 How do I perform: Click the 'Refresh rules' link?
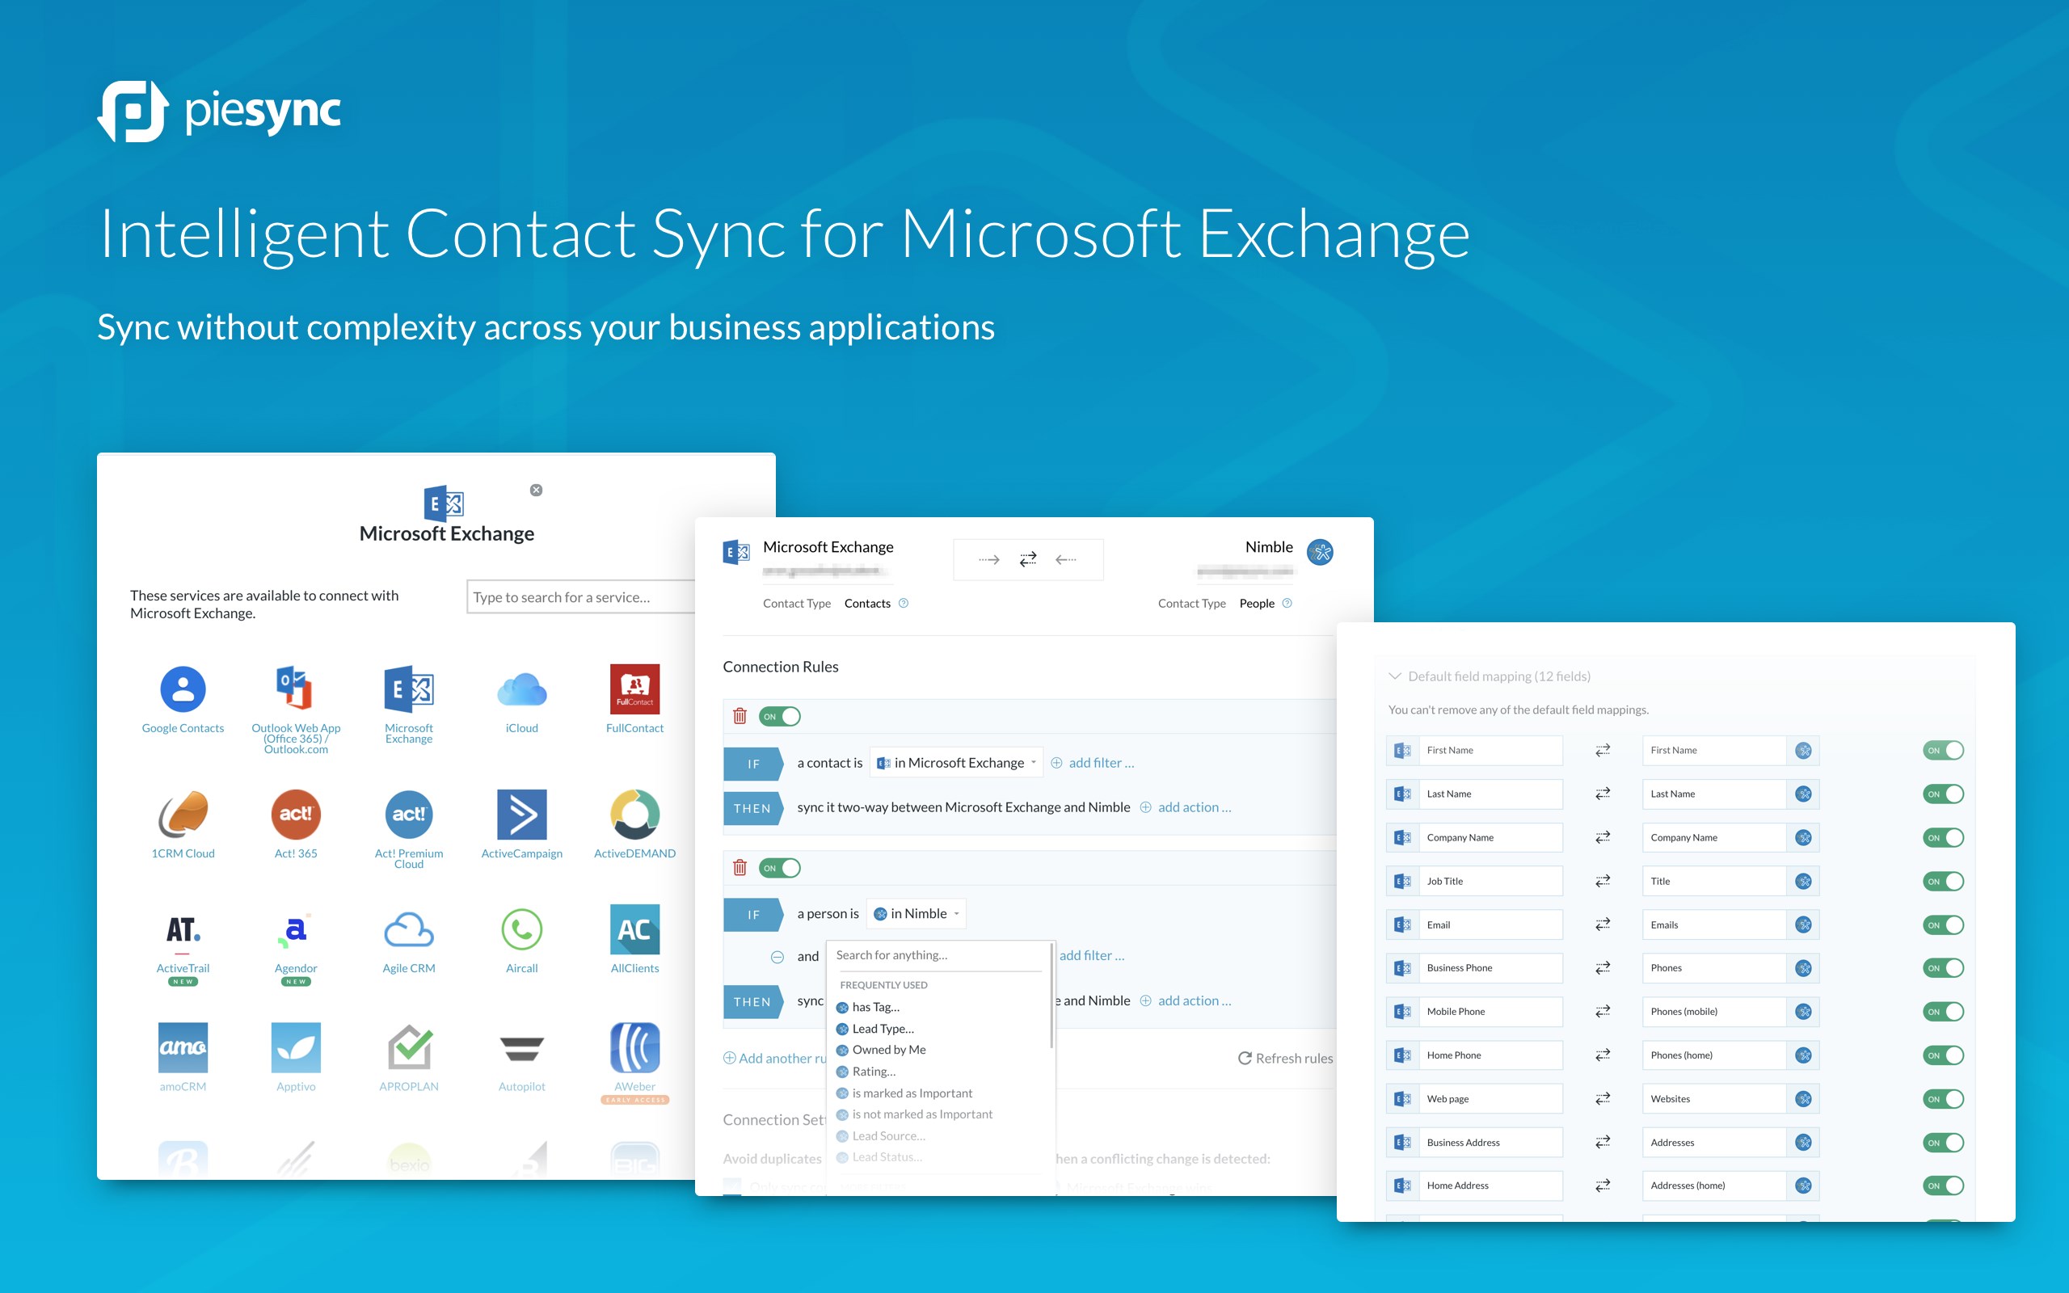(1285, 1059)
